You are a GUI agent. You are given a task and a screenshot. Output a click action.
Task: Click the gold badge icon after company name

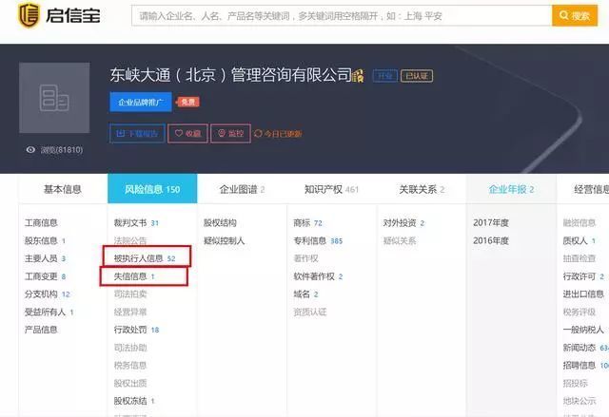tap(359, 76)
